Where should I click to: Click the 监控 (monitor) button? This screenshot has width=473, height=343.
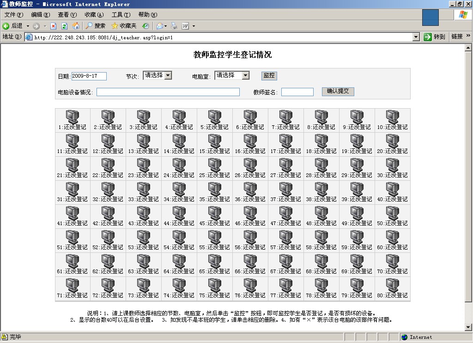pyautogui.click(x=269, y=75)
